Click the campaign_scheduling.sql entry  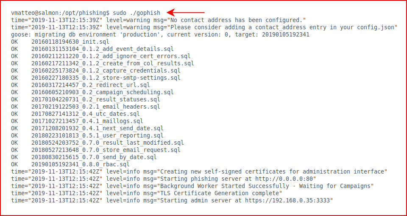(92, 92)
